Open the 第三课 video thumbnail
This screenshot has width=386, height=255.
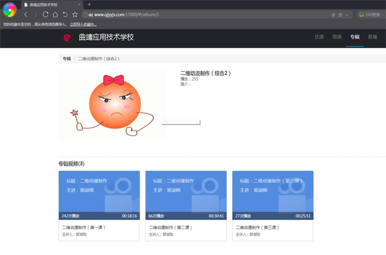pos(272,195)
